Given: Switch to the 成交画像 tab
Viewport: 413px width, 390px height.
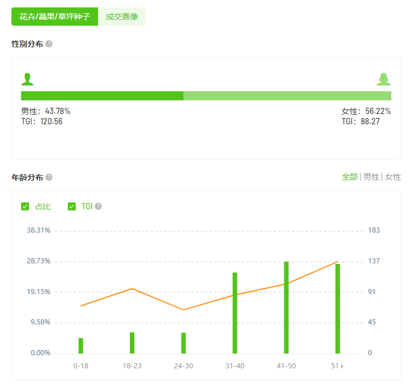Looking at the screenshot, I should 122,17.
